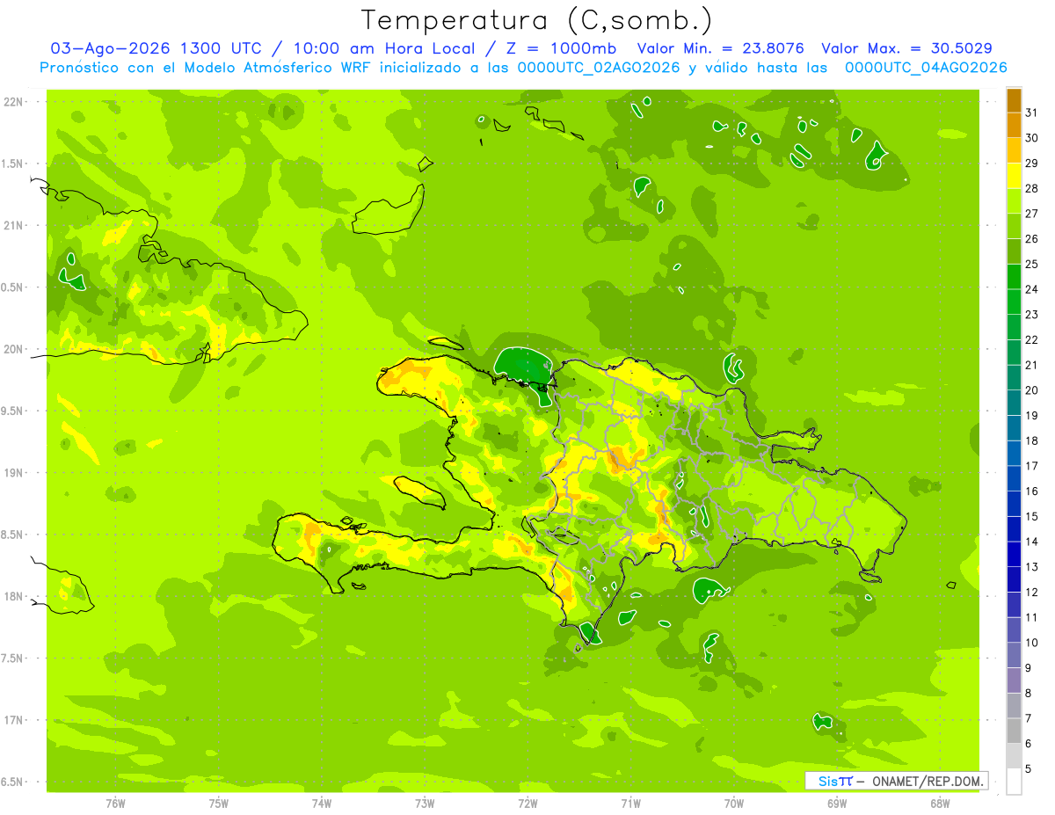Click legend value 20
The height and width of the screenshot is (815, 1055).
pos(1032,390)
